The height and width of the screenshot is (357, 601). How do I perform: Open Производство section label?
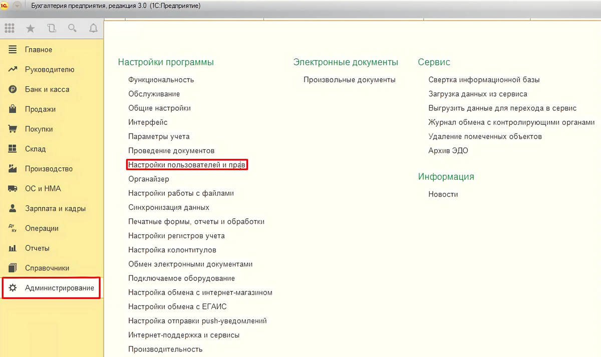tap(49, 169)
